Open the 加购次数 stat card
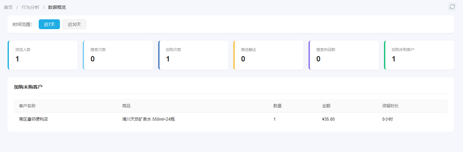Image resolution: width=463 pixels, height=152 pixels. [193, 55]
